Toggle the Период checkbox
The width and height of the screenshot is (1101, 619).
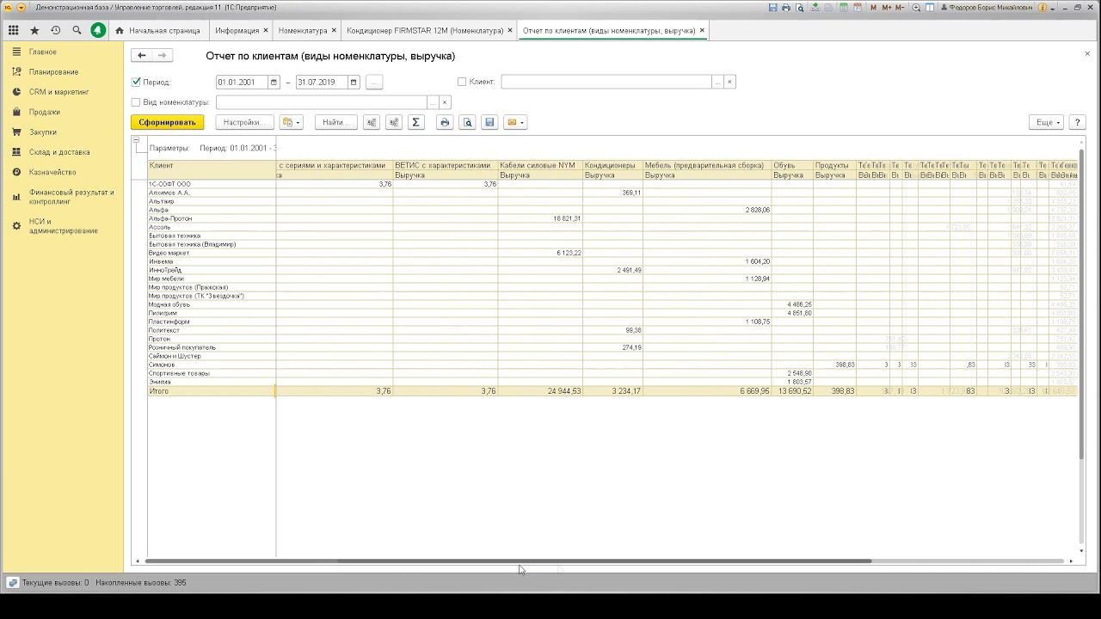pyautogui.click(x=136, y=82)
